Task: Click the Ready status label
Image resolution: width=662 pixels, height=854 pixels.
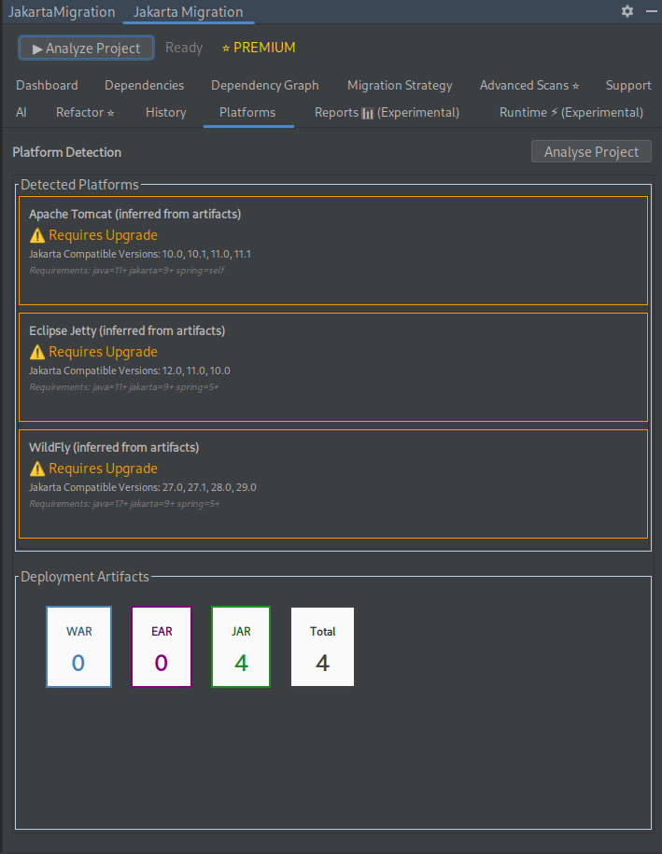Action: click(x=184, y=48)
